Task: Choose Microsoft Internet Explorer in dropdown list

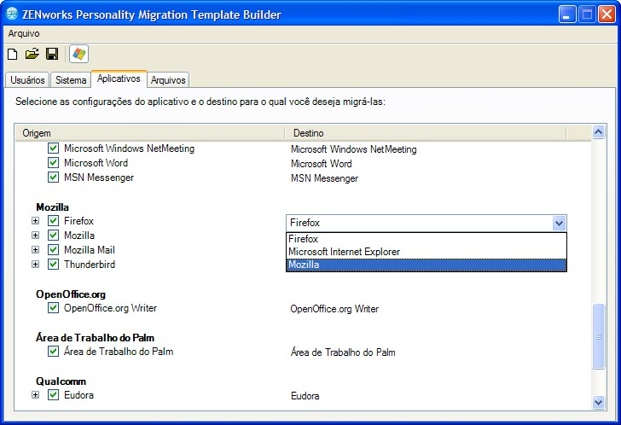Action: (x=427, y=252)
